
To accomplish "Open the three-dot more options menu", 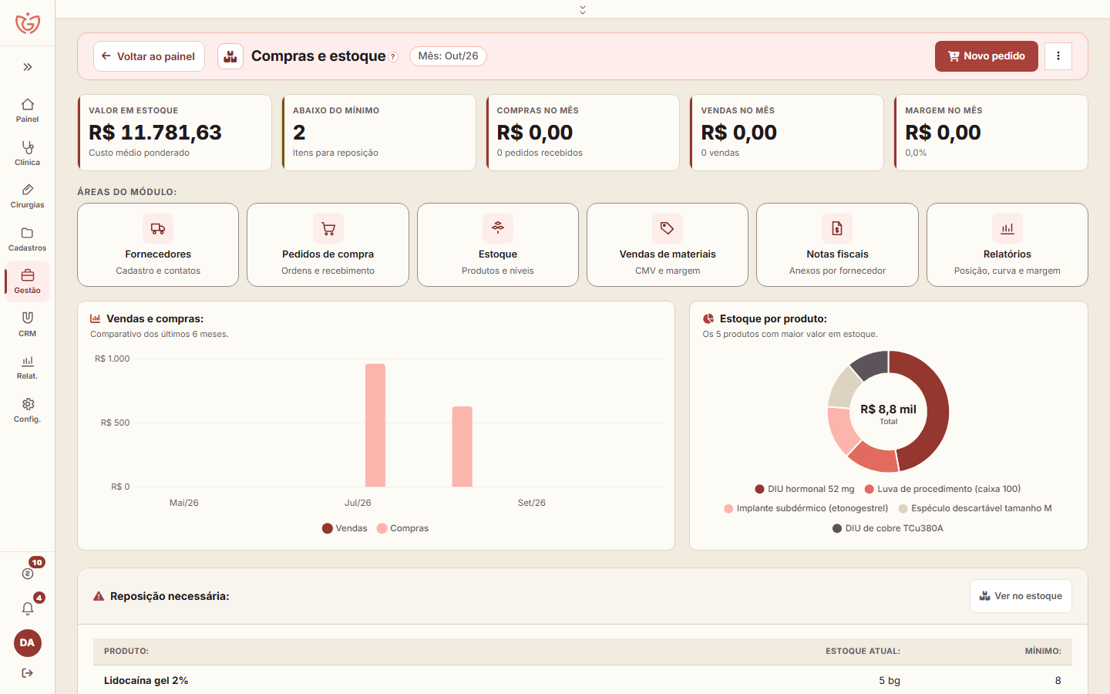I will (1058, 56).
